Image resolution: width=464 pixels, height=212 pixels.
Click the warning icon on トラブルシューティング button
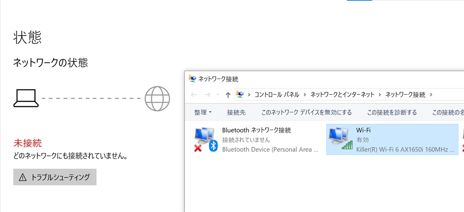click(23, 177)
